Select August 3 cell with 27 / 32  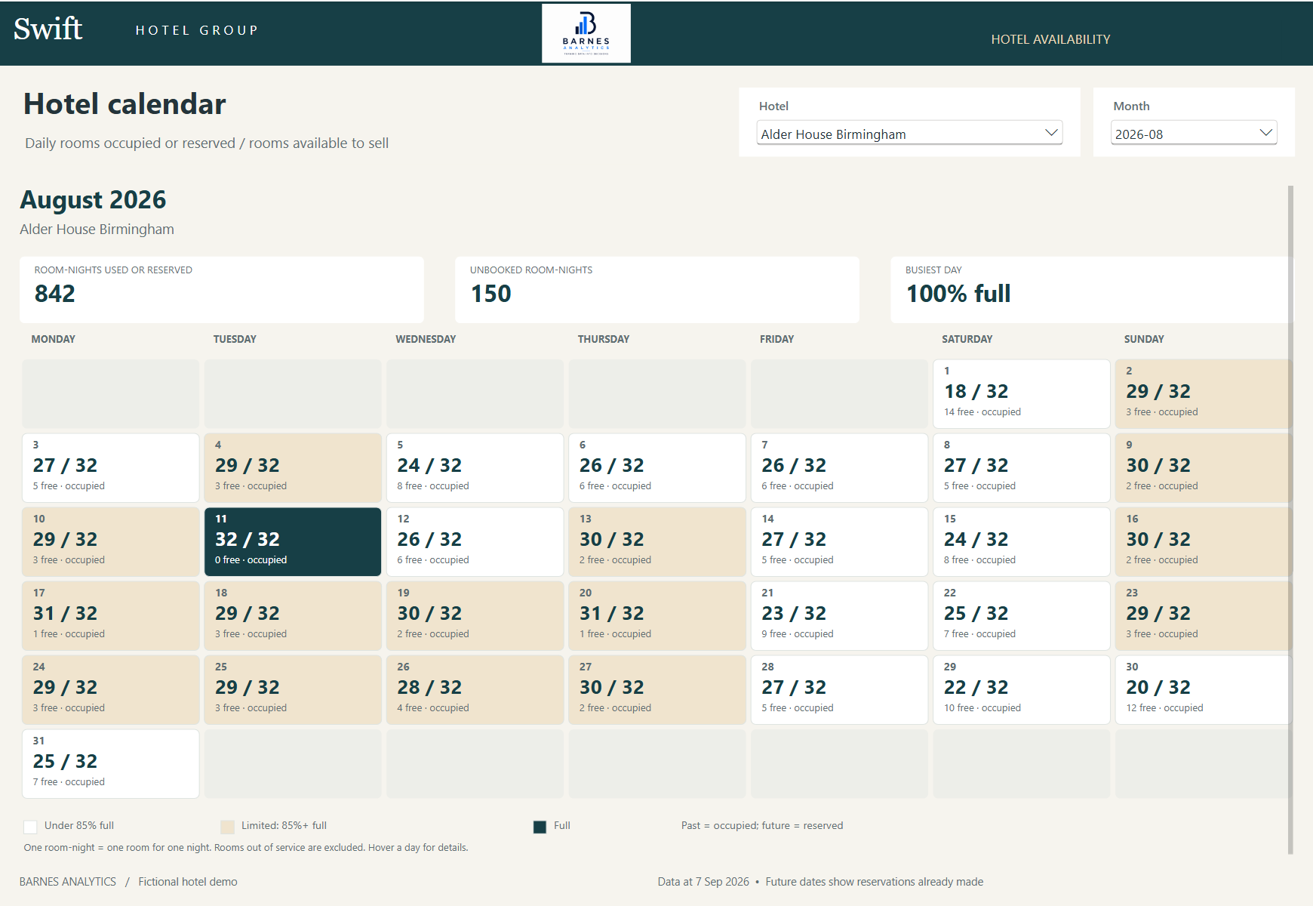tap(111, 467)
